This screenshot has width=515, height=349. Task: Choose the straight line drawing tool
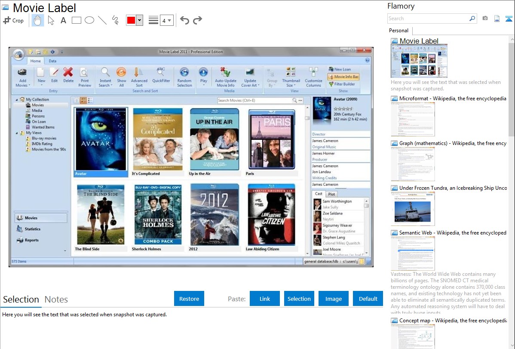[102, 20]
